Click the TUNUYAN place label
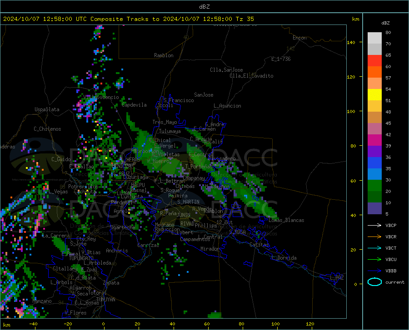Viewport: 409px width, 330px height. pyautogui.click(x=105, y=300)
